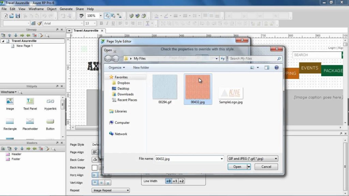This screenshot has height=196, width=349.
Task: Select Page Align left toggle
Action: 95,152
